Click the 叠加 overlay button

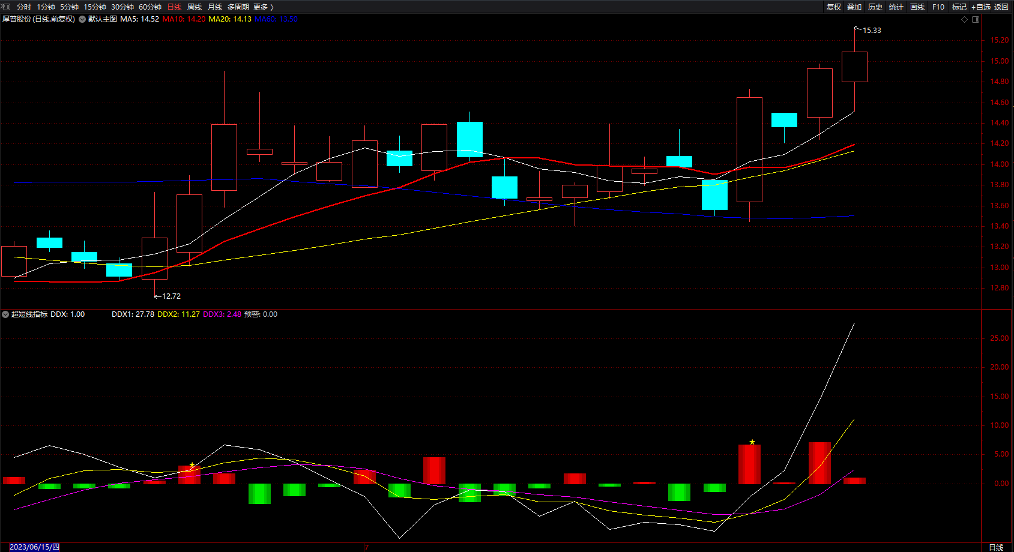tap(854, 7)
